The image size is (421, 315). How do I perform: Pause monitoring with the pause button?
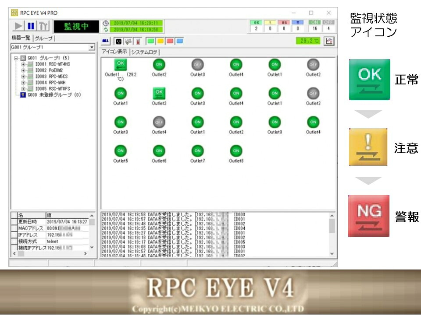[x=31, y=26]
